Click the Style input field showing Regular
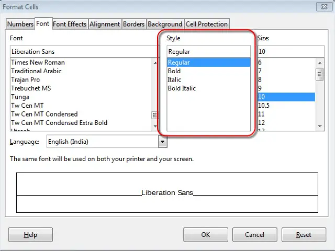Screen dimensions: 335x251 click(x=208, y=51)
